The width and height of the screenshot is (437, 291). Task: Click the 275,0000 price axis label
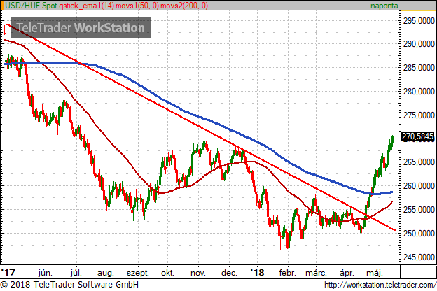pyautogui.click(x=419, y=115)
